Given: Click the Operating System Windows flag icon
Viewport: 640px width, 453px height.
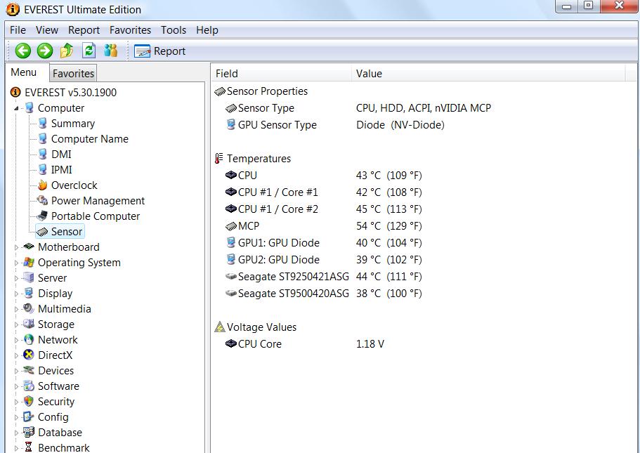Looking at the screenshot, I should coord(29,263).
